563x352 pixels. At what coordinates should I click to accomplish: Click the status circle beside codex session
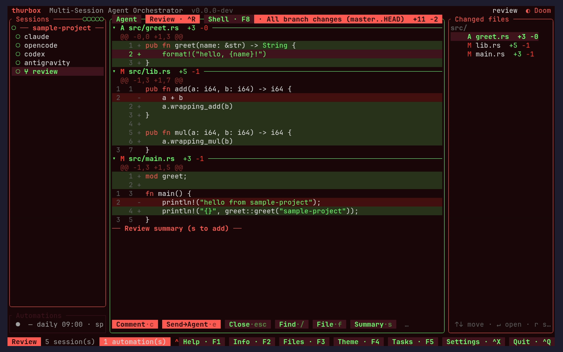18,54
